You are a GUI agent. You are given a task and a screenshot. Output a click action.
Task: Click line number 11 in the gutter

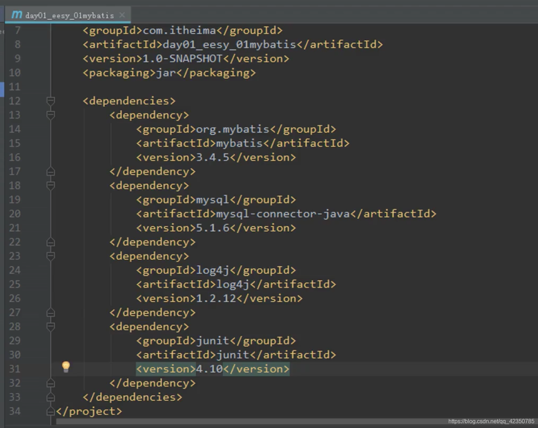[14, 87]
